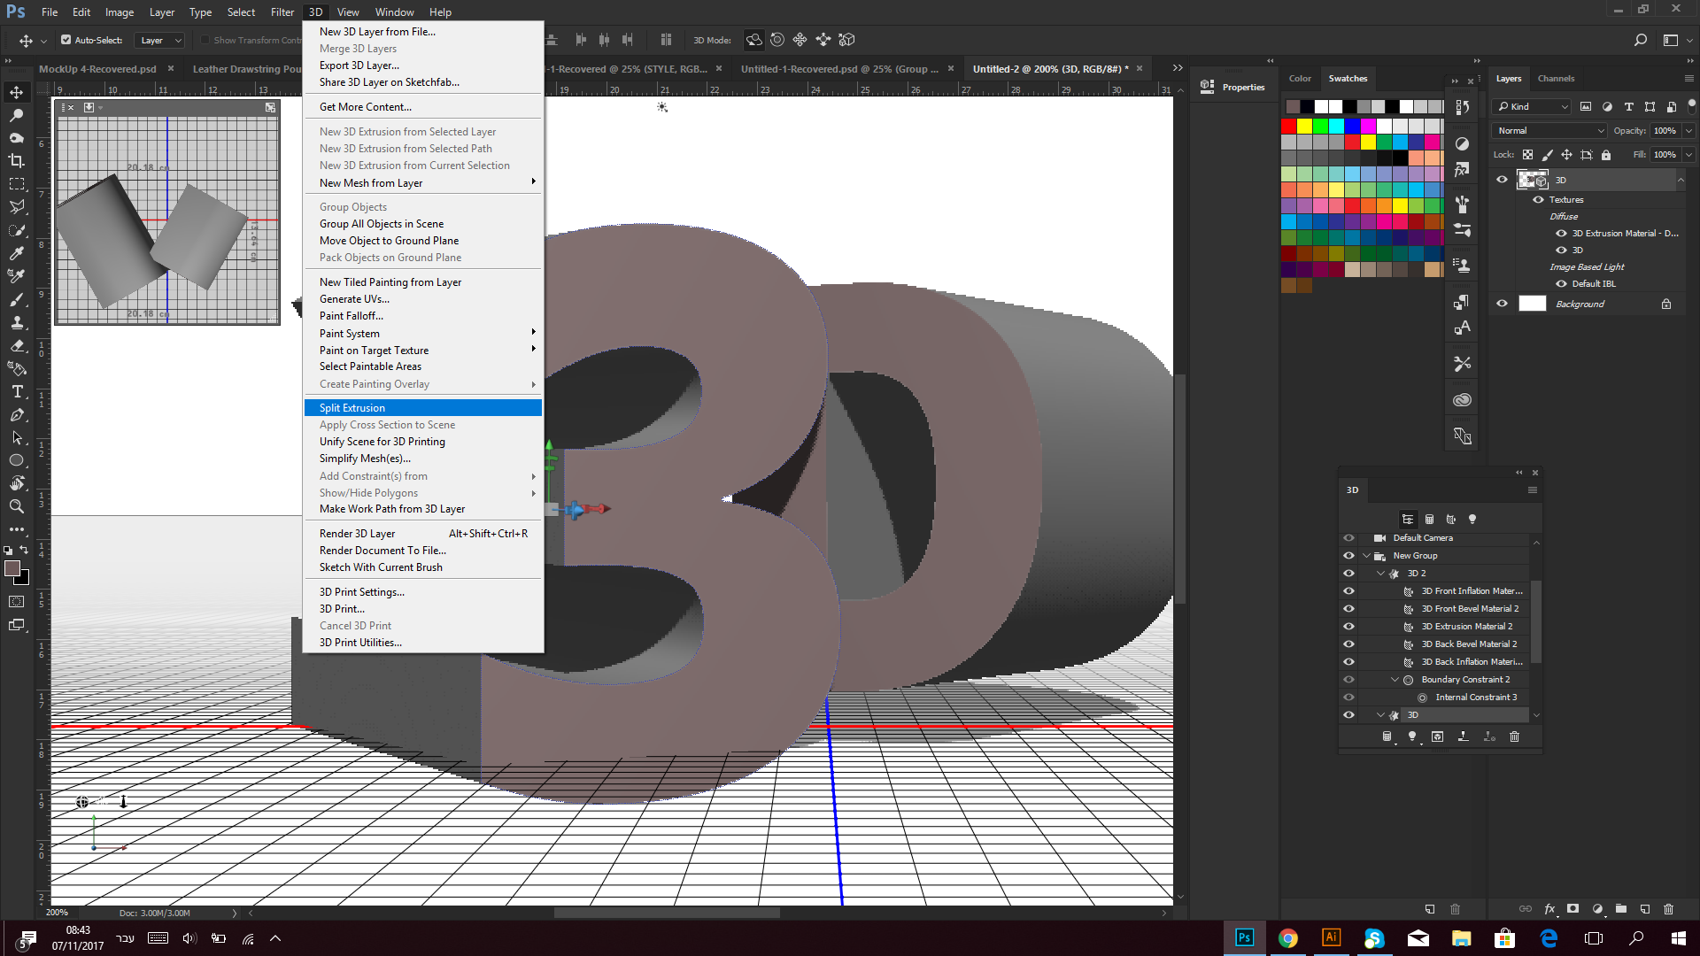1700x956 pixels.
Task: Click the Roll 3D object mode icon
Action: (777, 40)
